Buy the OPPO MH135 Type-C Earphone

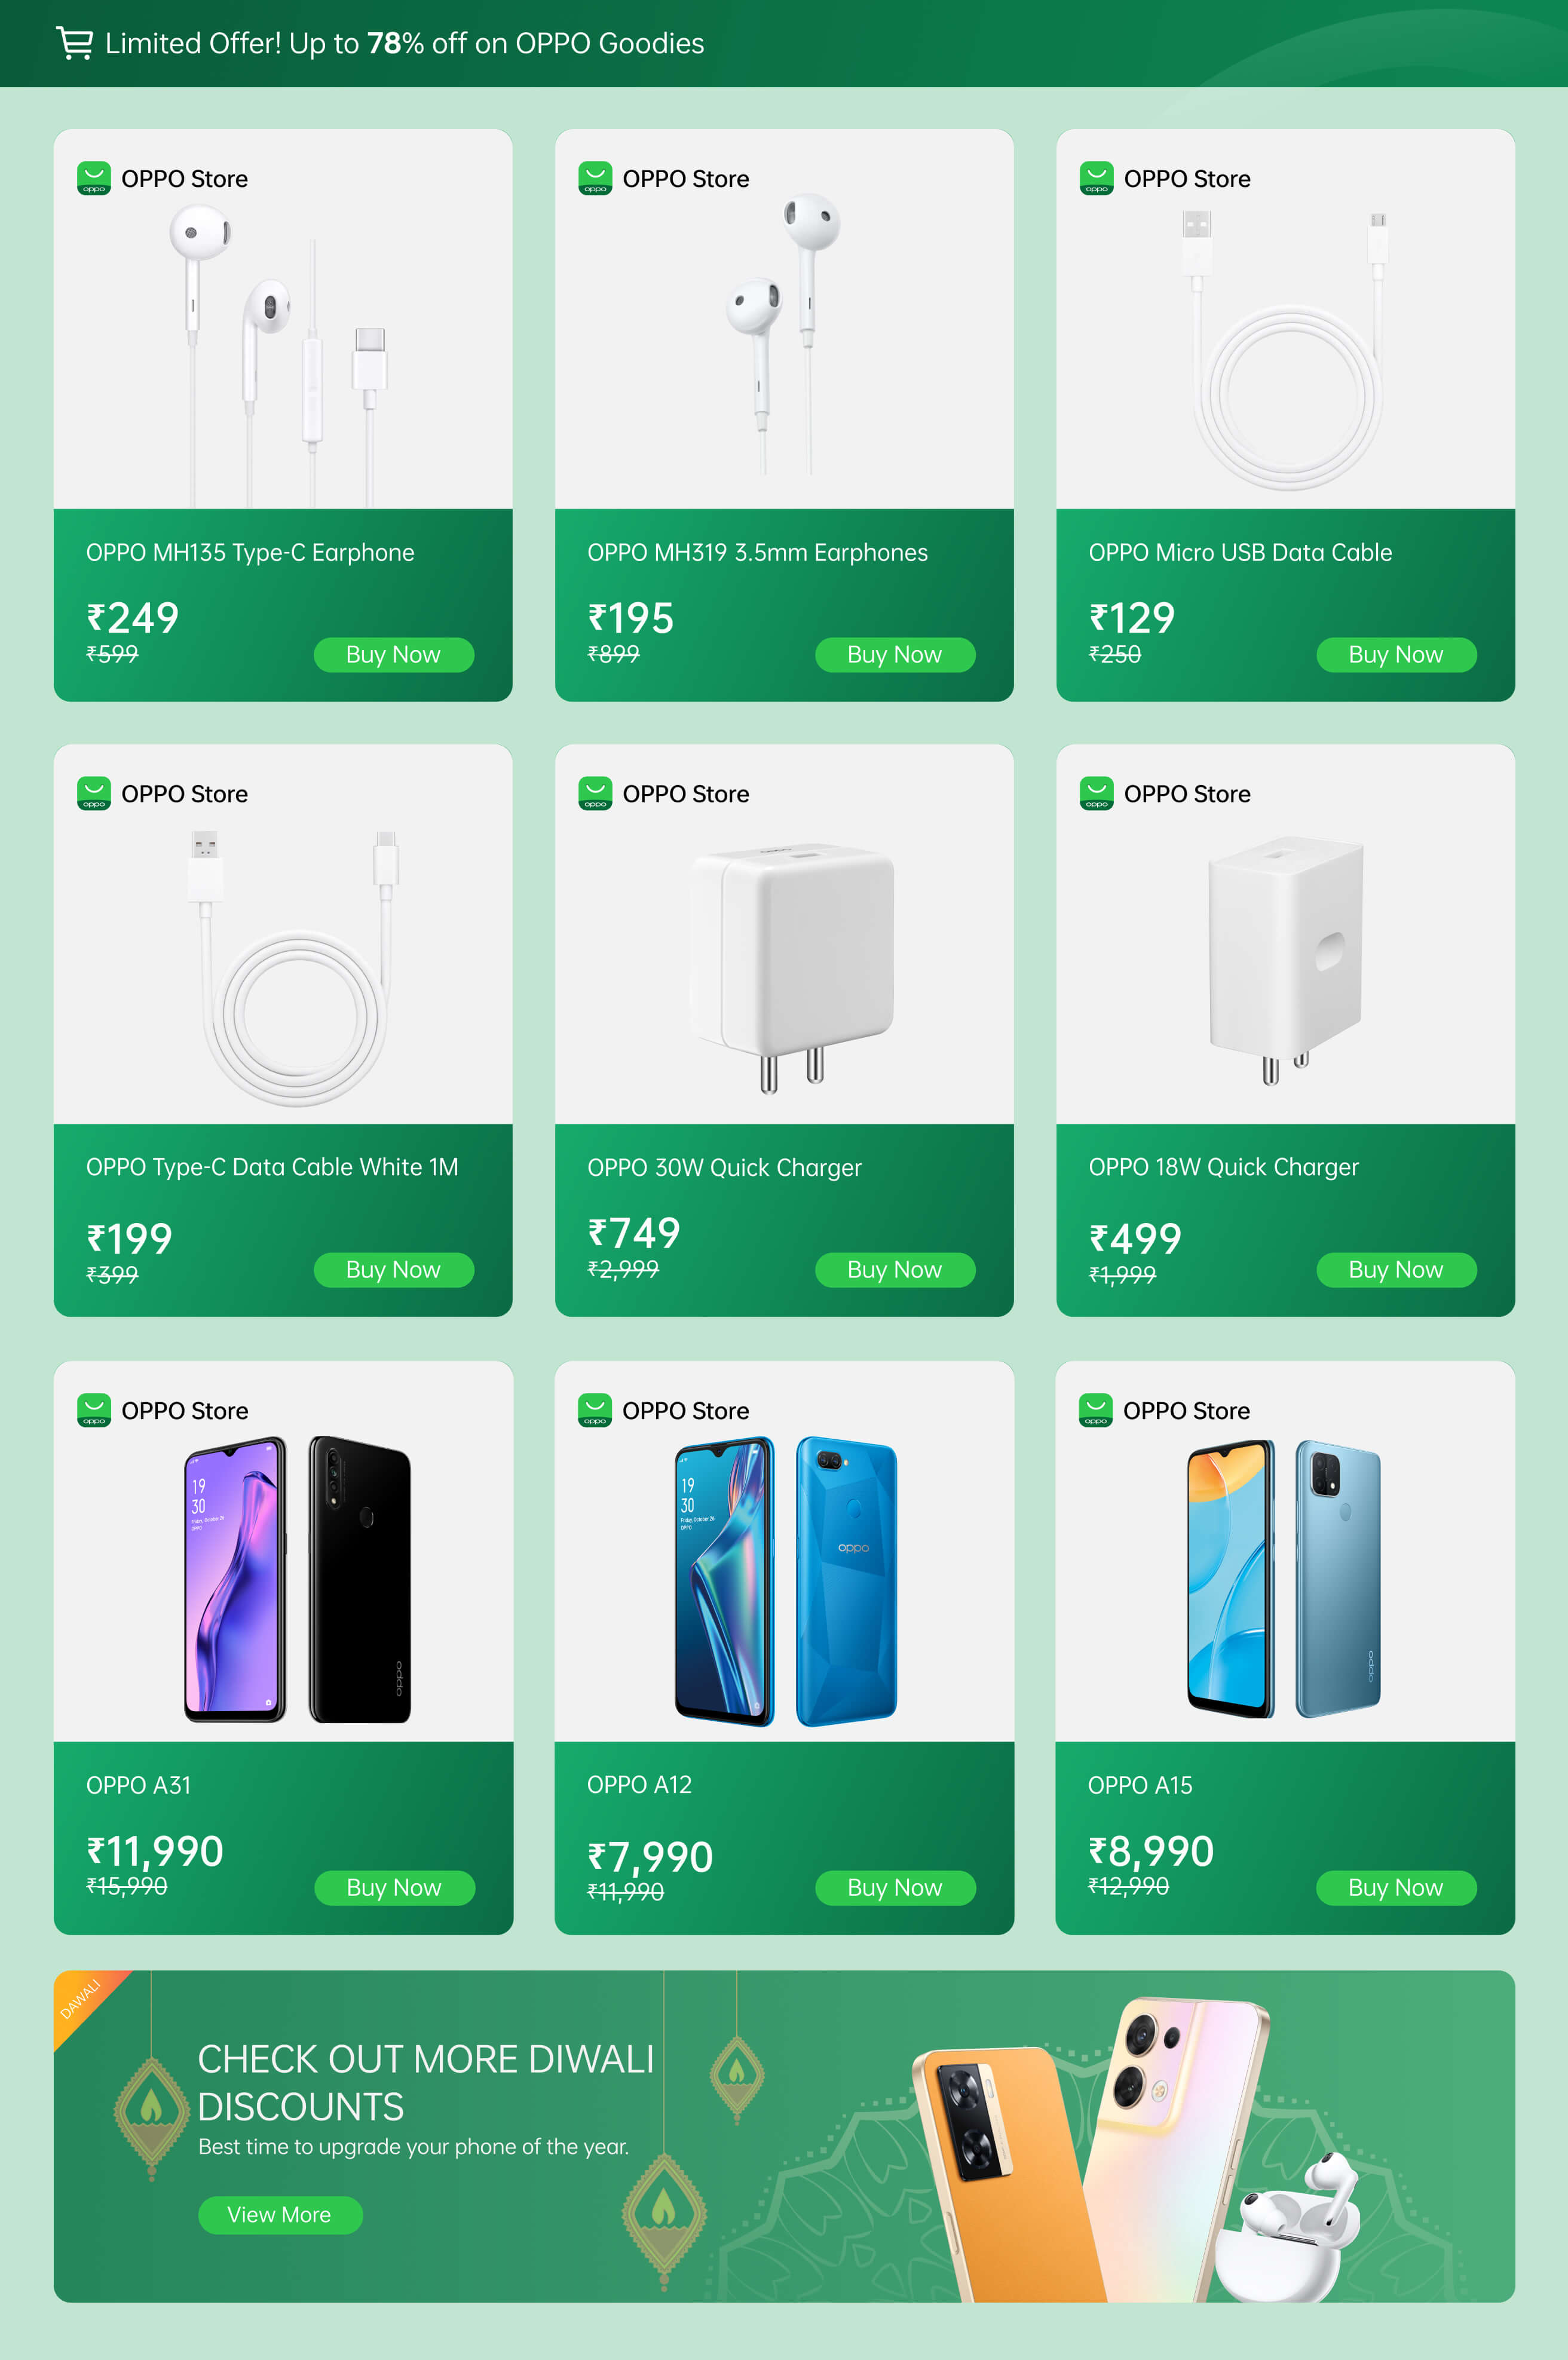click(393, 655)
